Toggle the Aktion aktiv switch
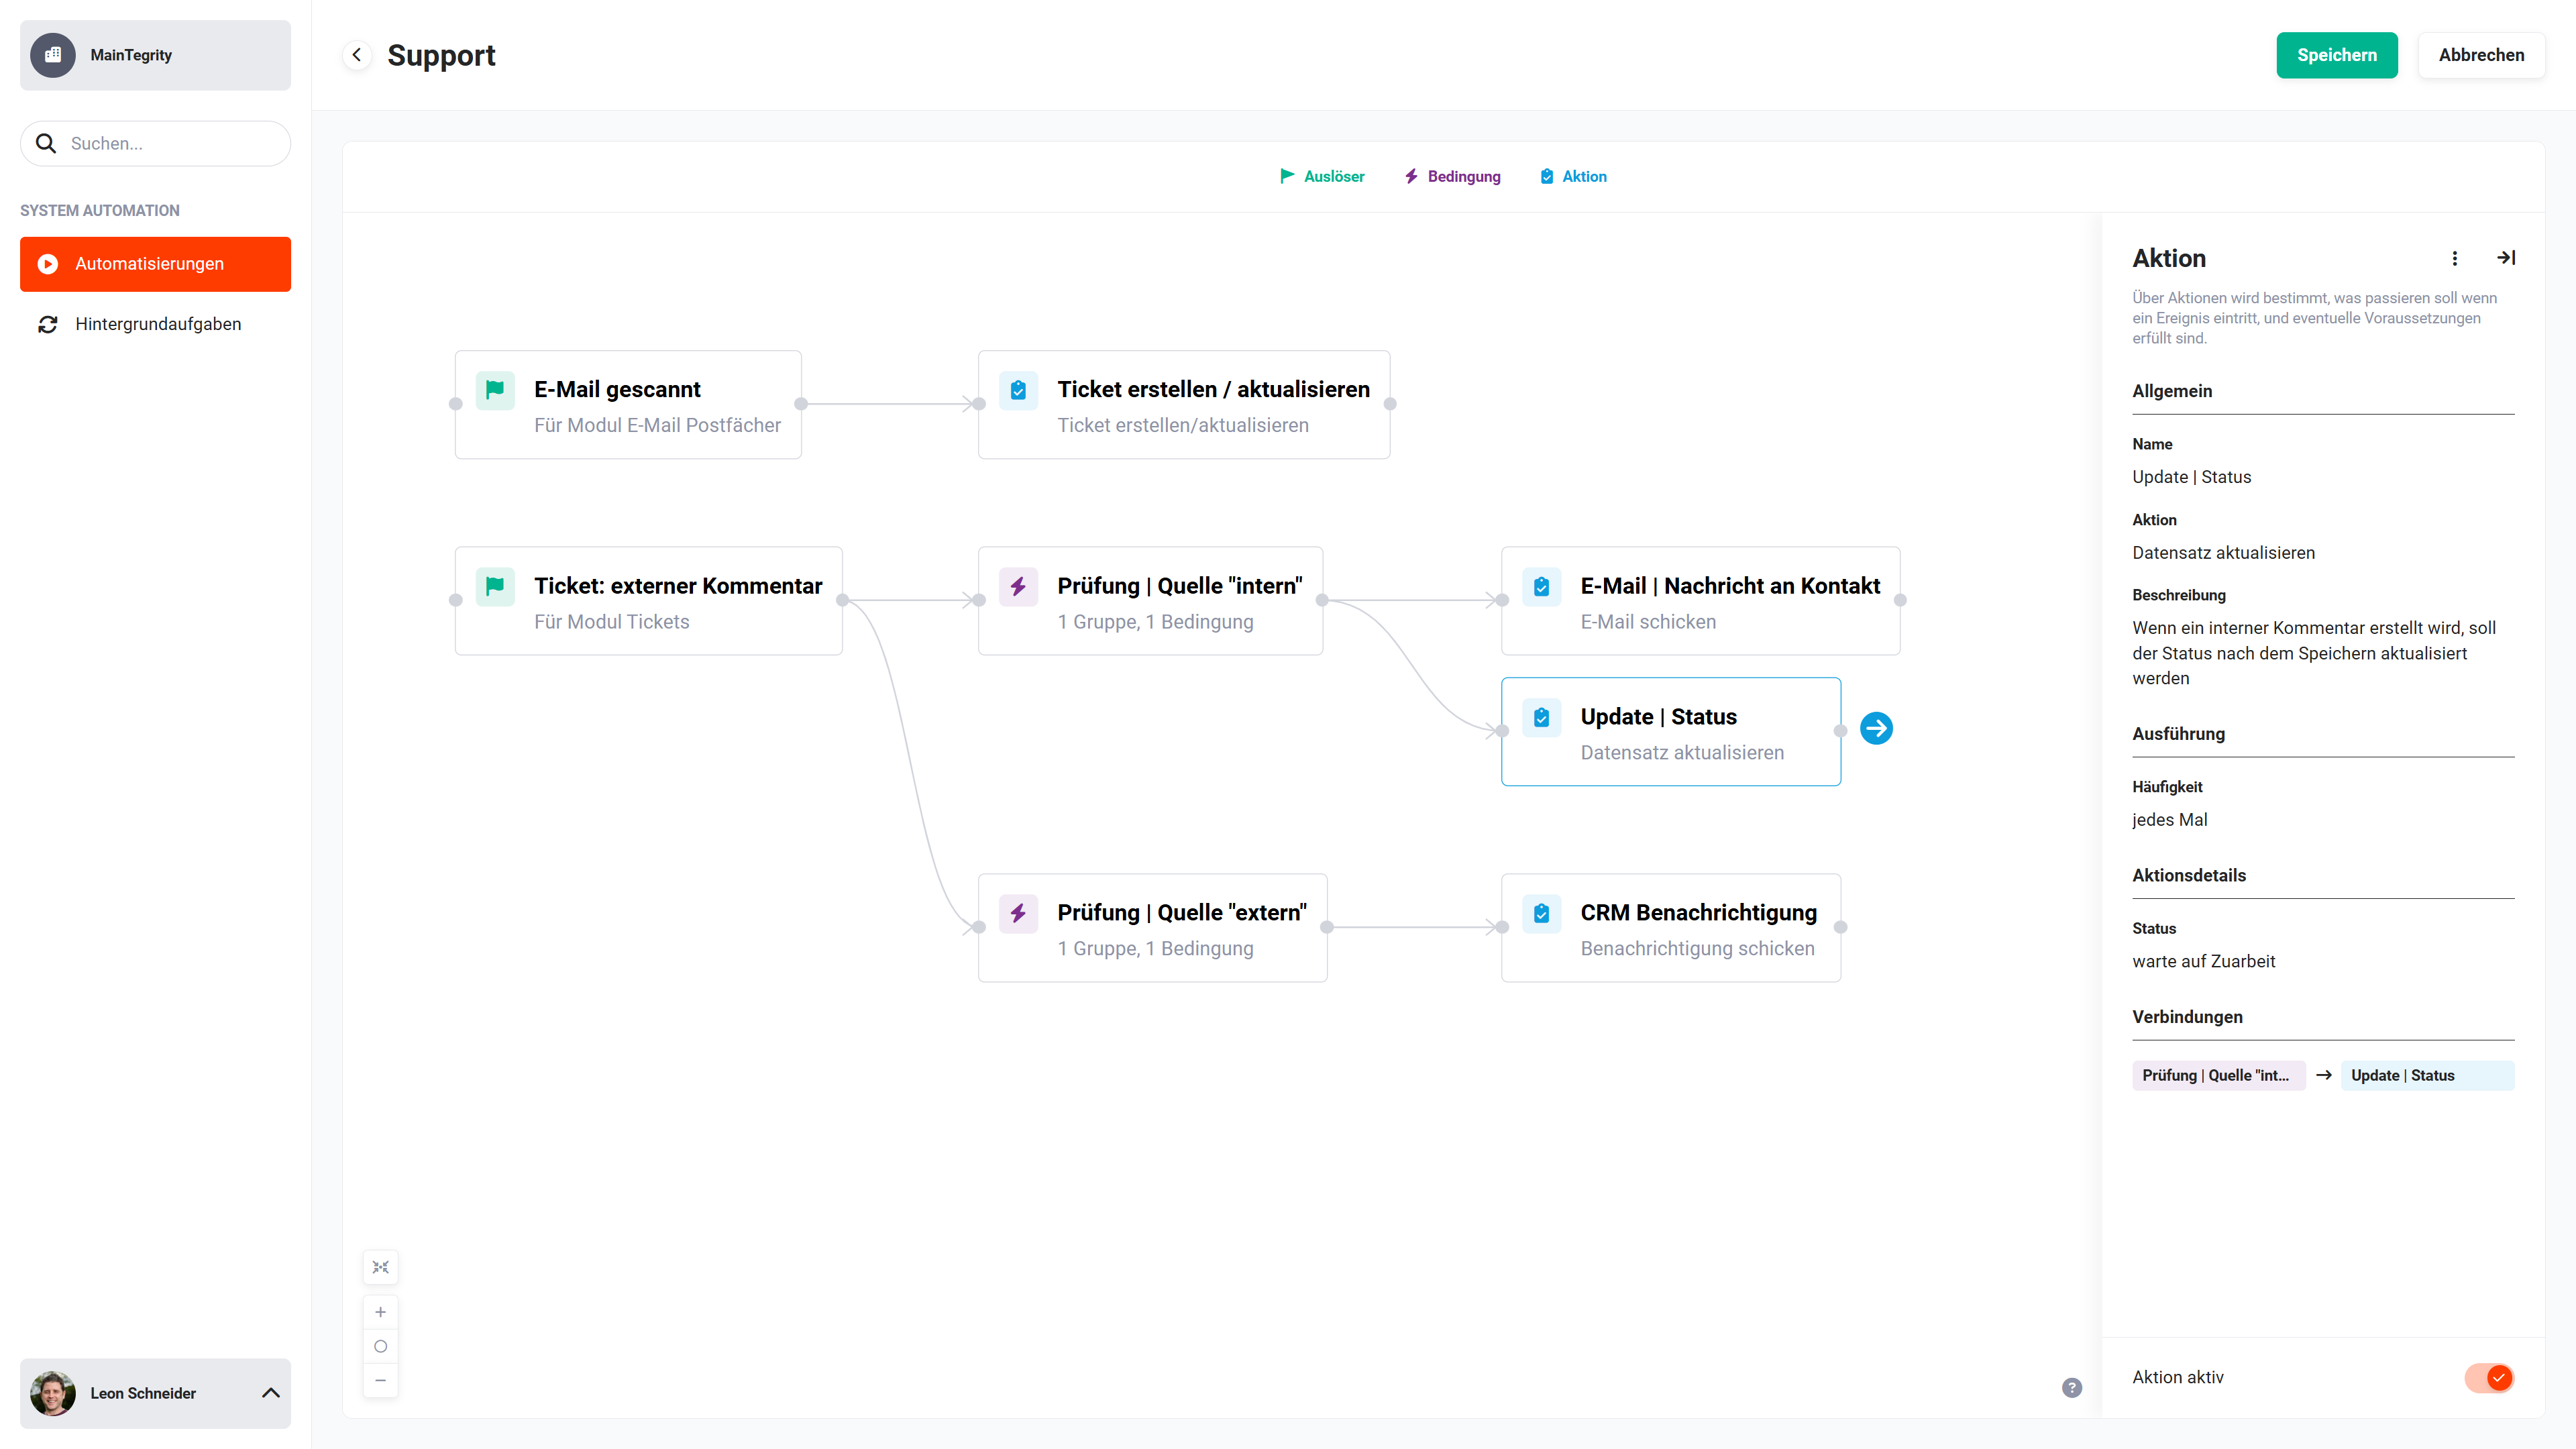2576x1449 pixels. tap(2489, 1378)
